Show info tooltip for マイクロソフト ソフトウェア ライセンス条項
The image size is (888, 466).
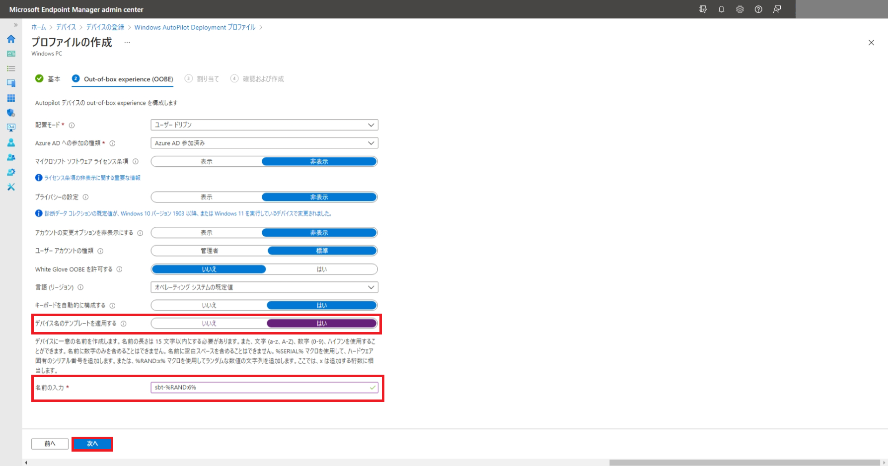[x=136, y=161]
